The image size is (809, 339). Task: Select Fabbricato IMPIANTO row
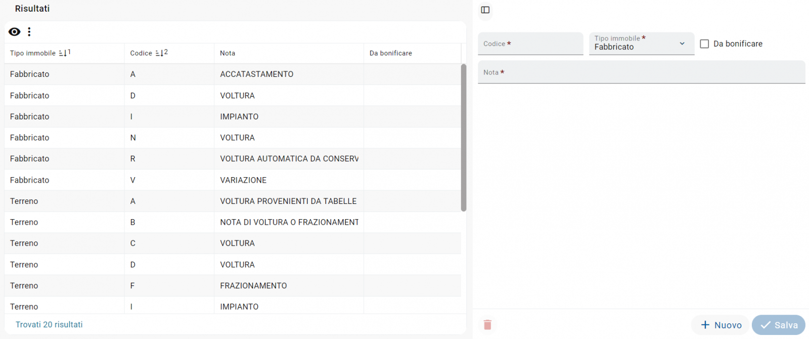[233, 117]
